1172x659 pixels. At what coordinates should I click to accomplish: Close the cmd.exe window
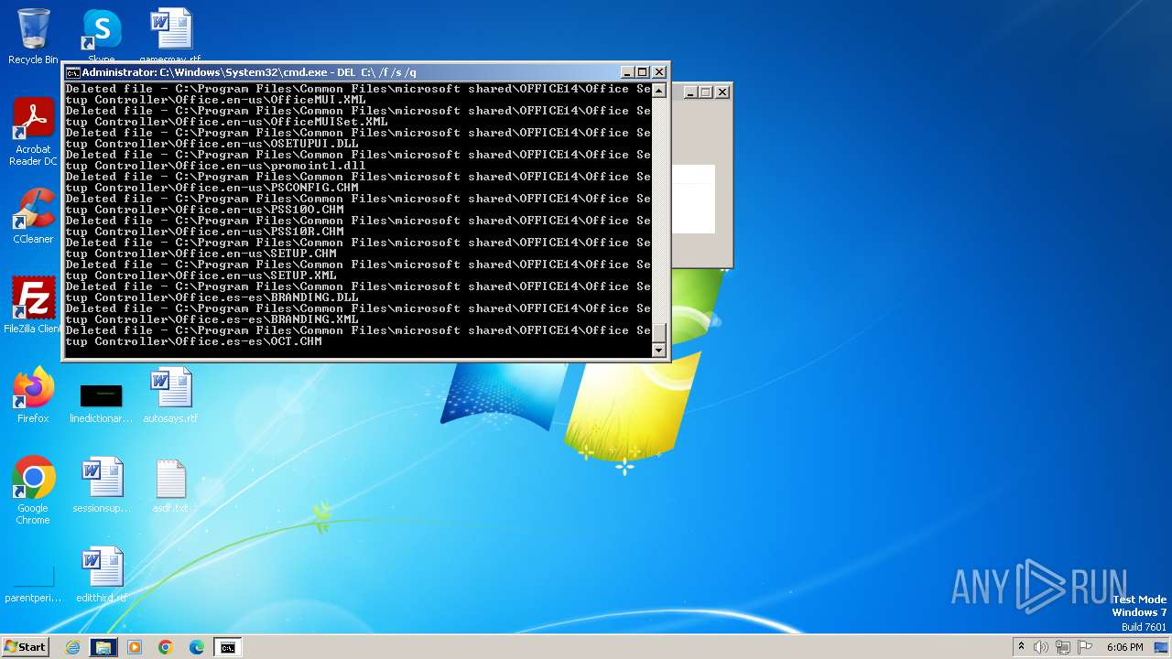[659, 72]
